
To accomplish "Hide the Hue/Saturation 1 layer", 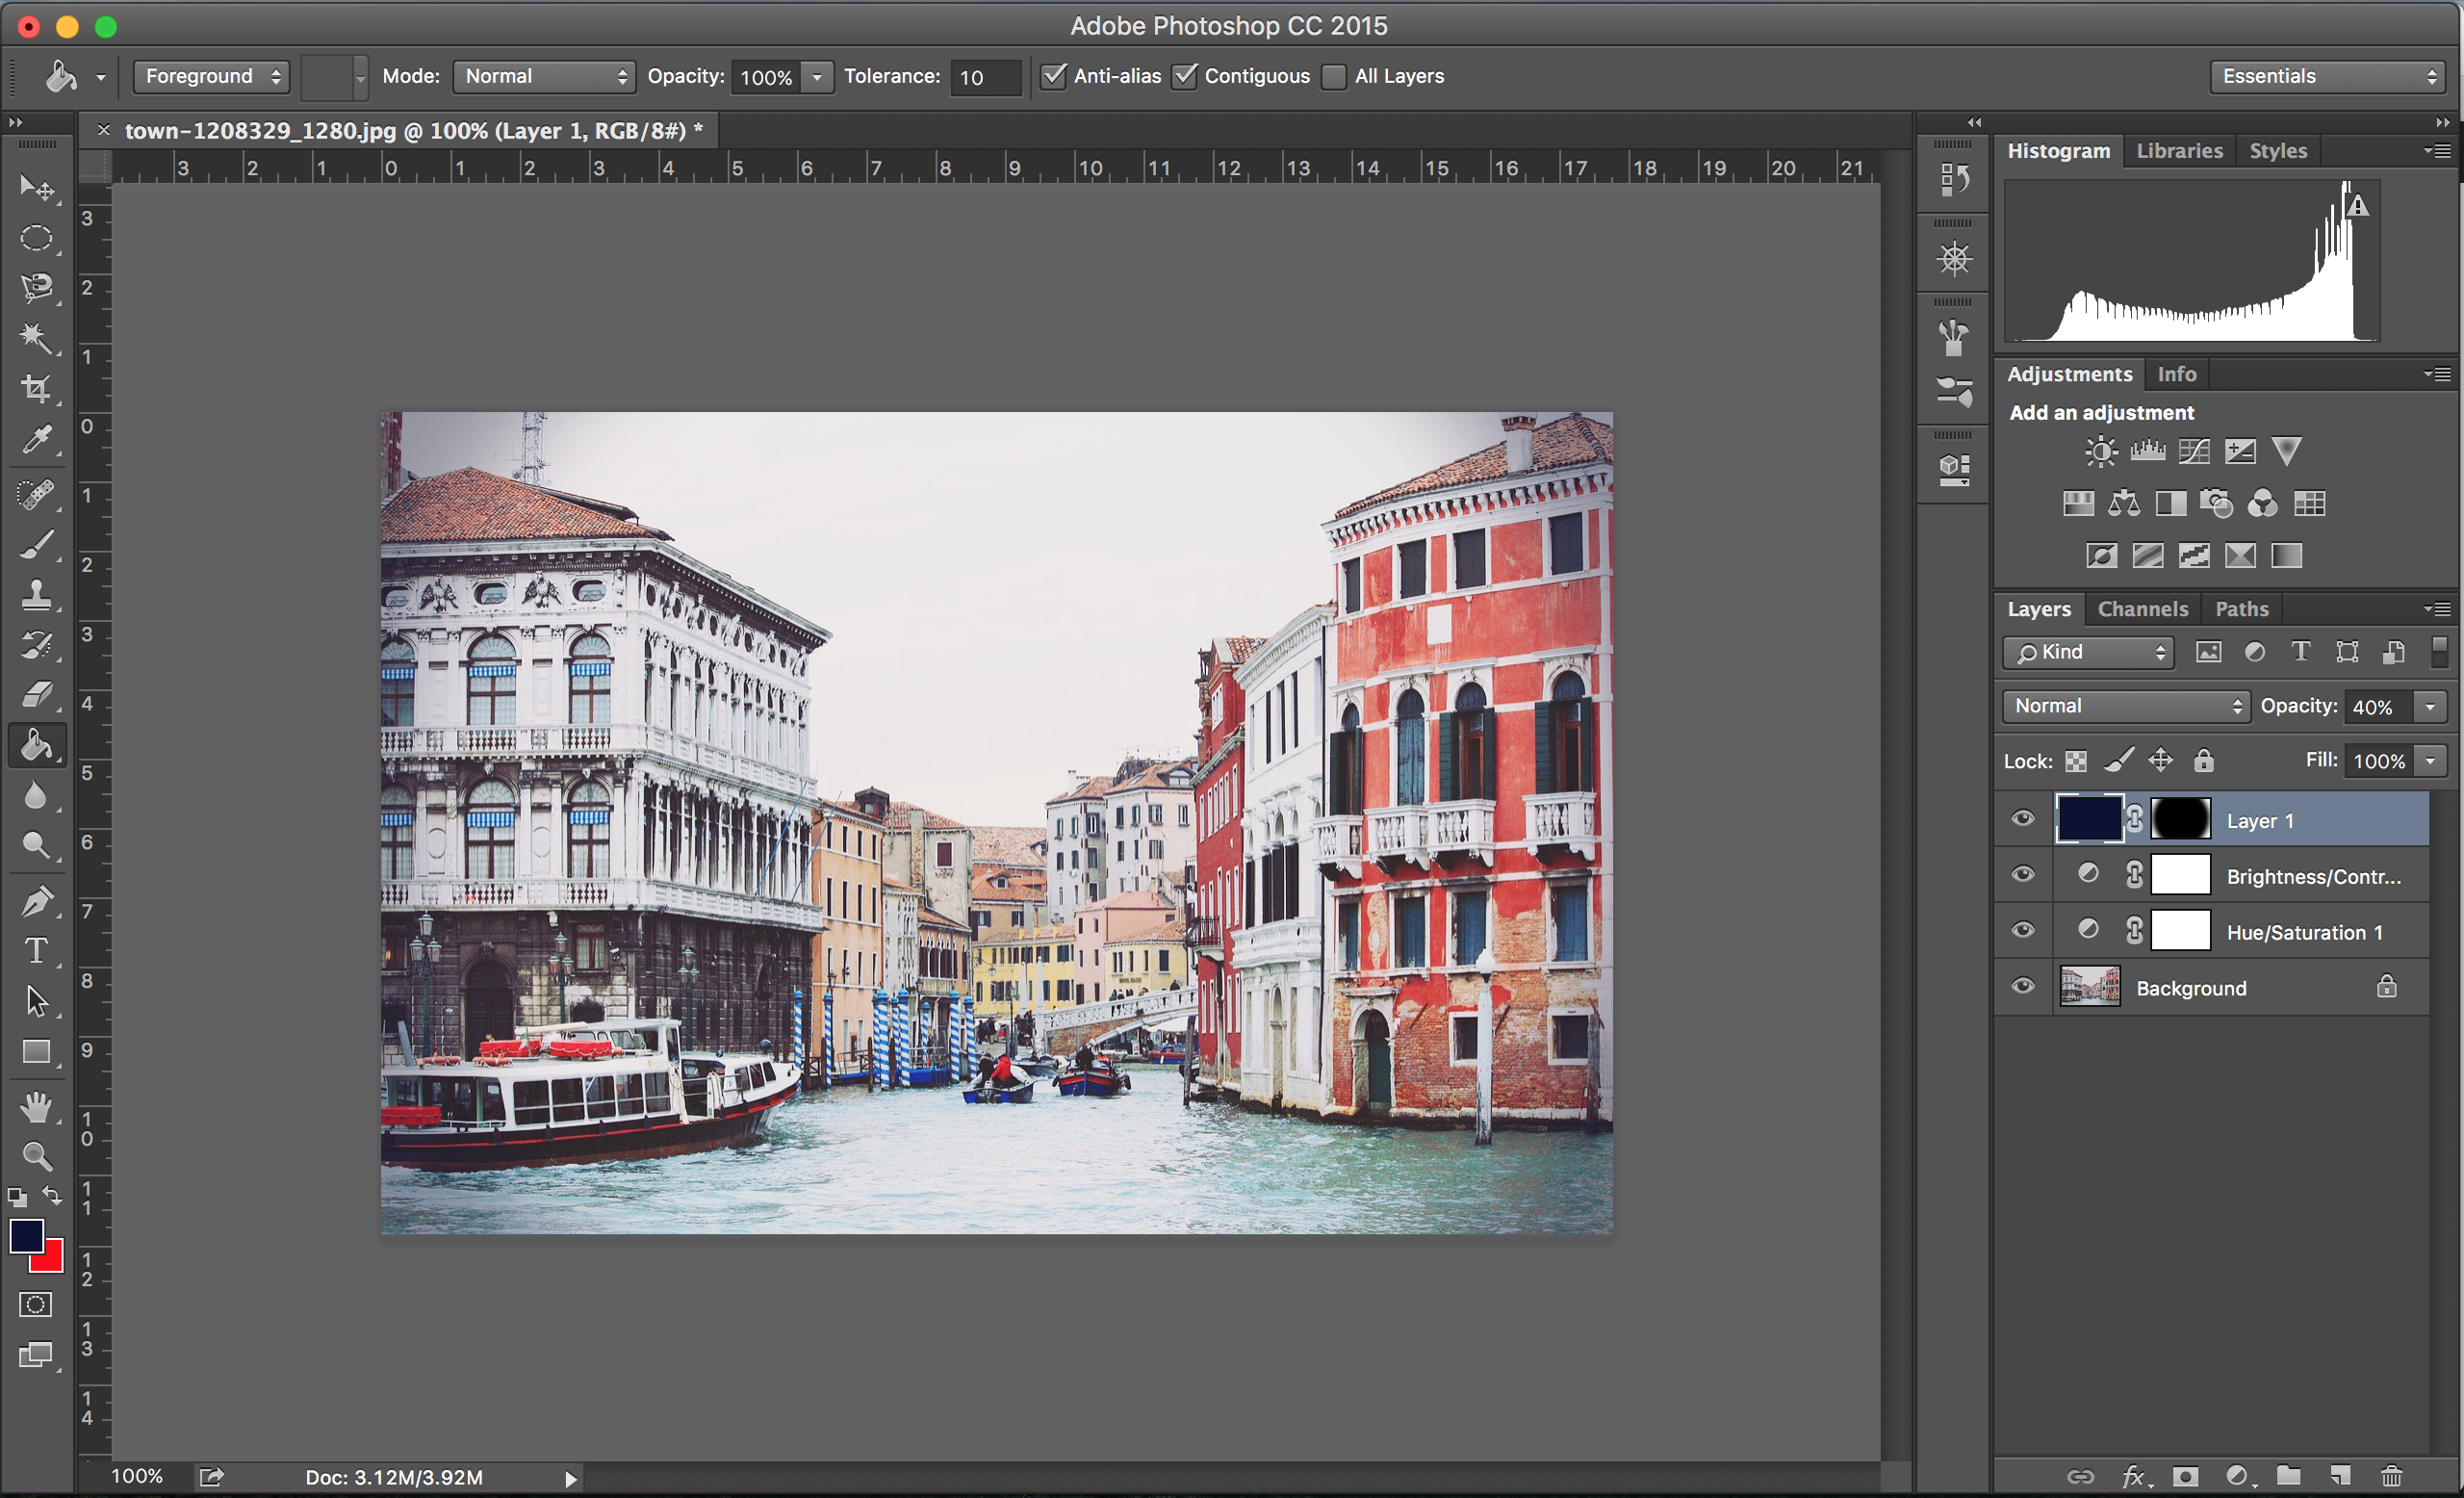I will point(2023,931).
